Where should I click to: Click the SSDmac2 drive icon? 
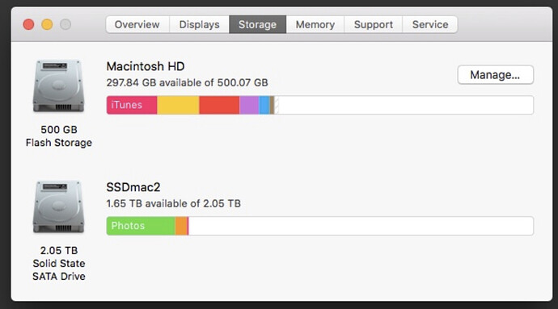pos(59,207)
